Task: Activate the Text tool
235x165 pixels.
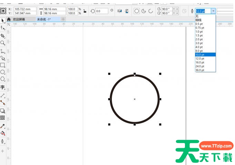Action: coord(3,87)
